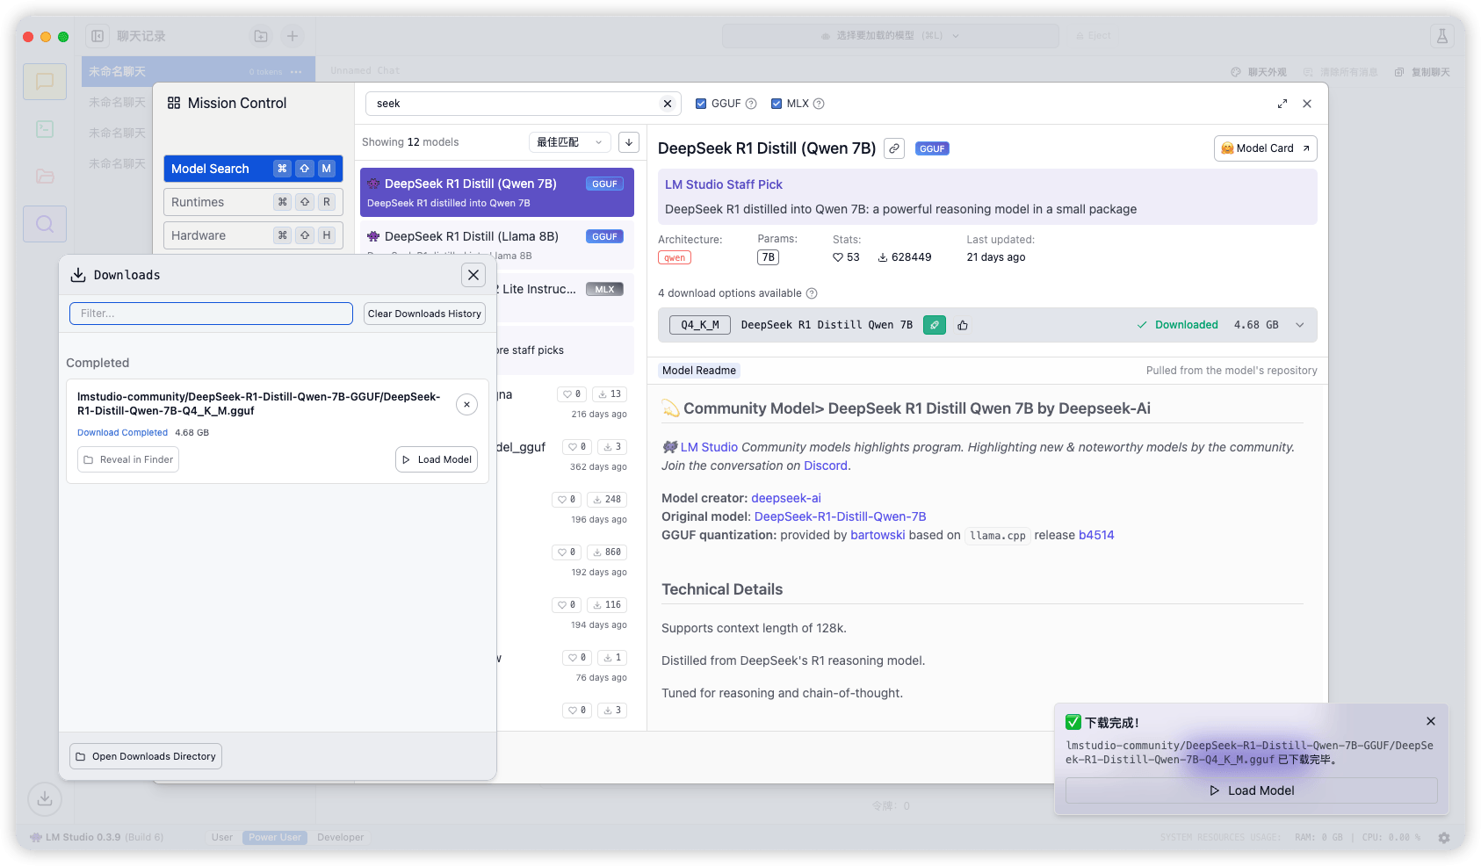Switch to Power User mode
Viewport: 1481px width, 866px height.
pos(275,837)
